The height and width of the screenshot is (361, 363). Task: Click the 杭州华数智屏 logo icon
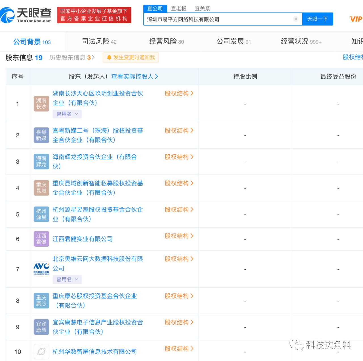pos(41,352)
